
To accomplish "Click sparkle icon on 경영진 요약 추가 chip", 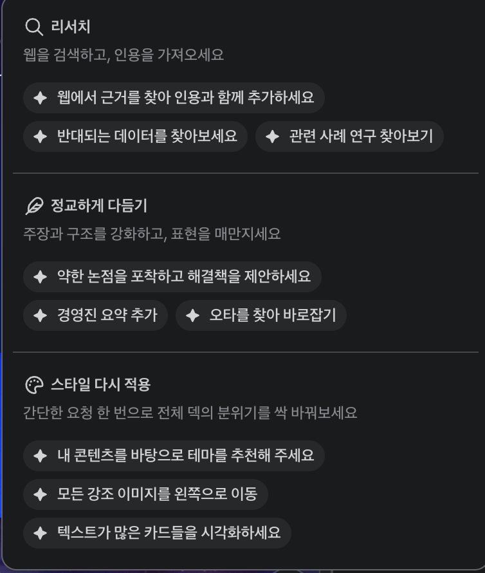I will click(41, 315).
